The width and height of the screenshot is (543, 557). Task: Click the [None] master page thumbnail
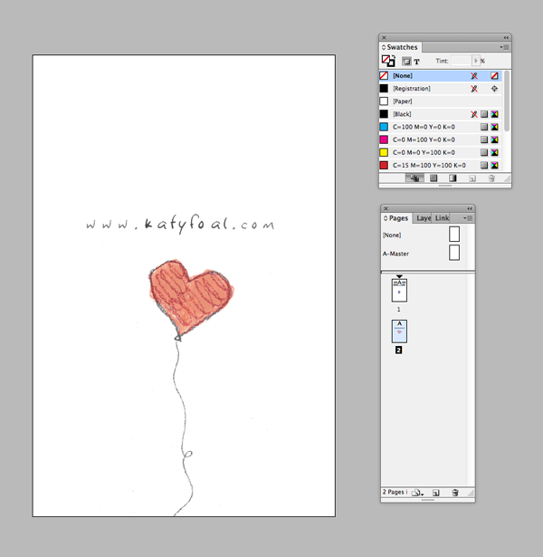(454, 234)
